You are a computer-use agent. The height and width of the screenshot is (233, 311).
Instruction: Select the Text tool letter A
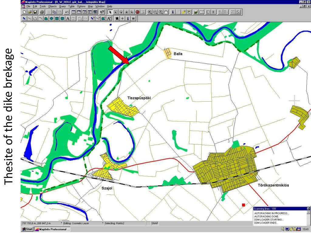coord(68,19)
